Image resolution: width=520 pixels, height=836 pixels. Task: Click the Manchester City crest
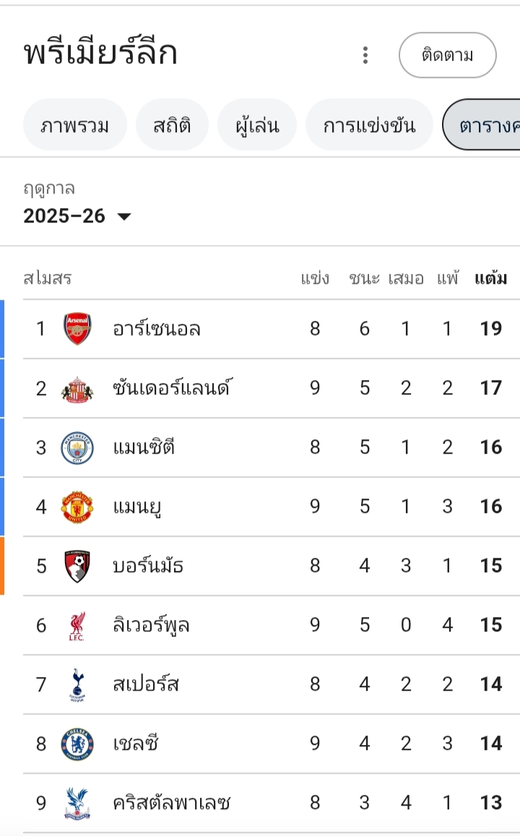[x=77, y=448]
